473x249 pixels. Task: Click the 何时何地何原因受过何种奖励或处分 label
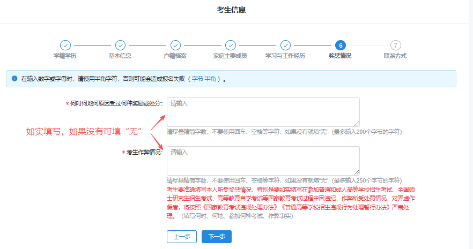(x=116, y=103)
